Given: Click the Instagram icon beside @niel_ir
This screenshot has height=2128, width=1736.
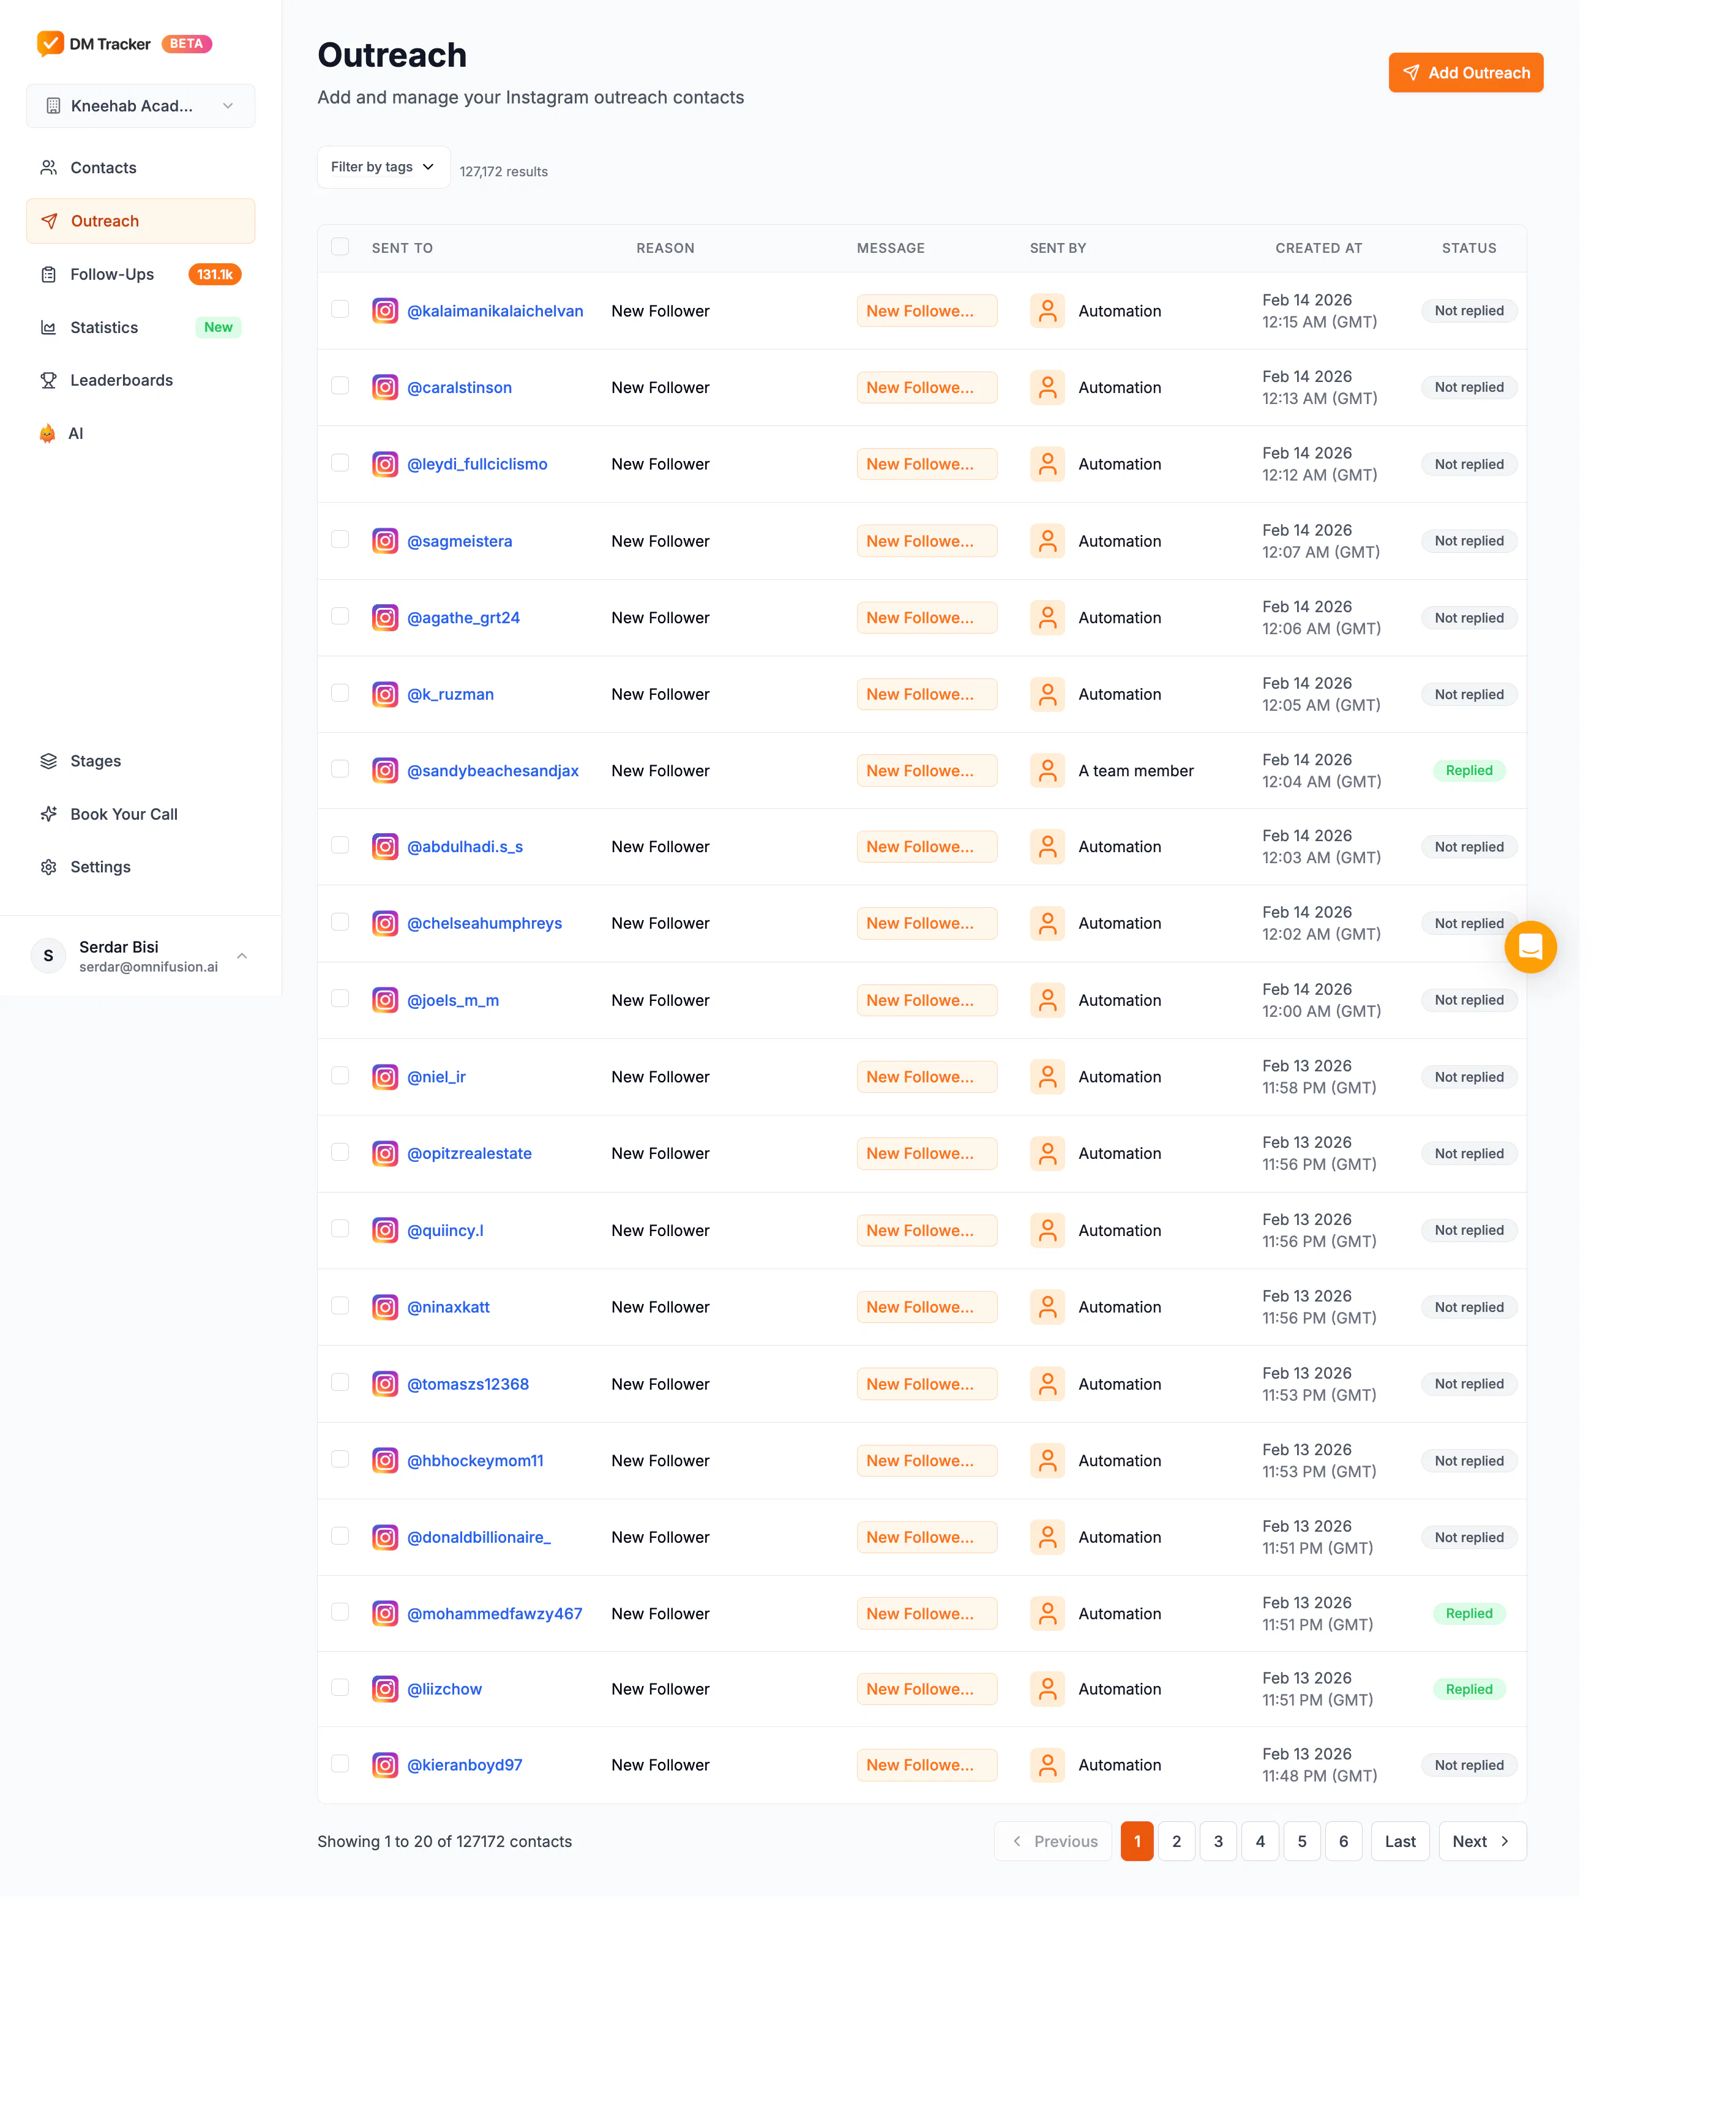Looking at the screenshot, I should [x=385, y=1077].
